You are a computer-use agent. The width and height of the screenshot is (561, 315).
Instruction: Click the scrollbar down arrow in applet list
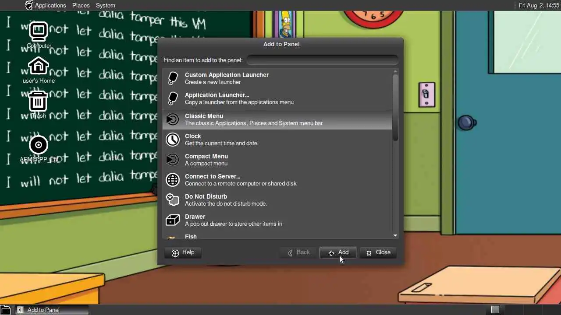(x=395, y=236)
